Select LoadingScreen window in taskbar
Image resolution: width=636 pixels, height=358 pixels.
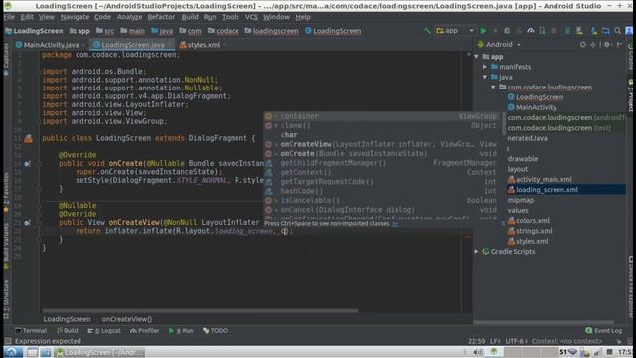[x=99, y=352]
